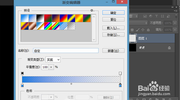
Task: Click the 确定 (OK) button
Action: (x=113, y=12)
